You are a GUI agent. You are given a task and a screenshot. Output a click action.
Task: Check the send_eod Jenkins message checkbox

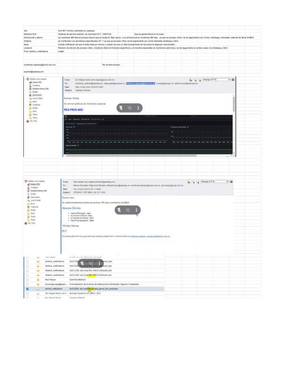(x=27, y=271)
